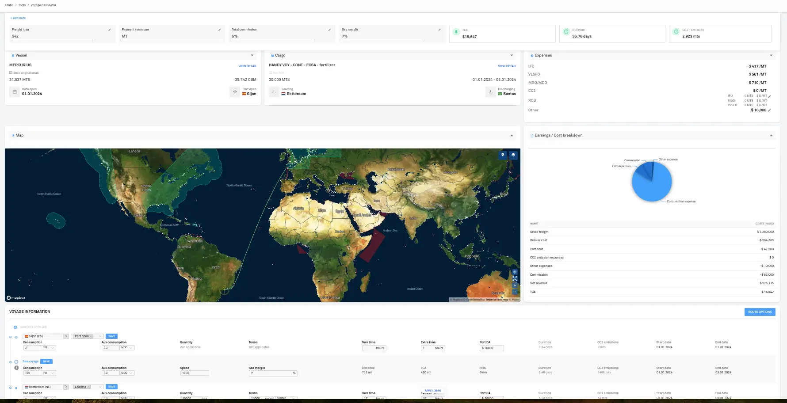Open the map layers button
This screenshot has height=403, width=787.
513,155
